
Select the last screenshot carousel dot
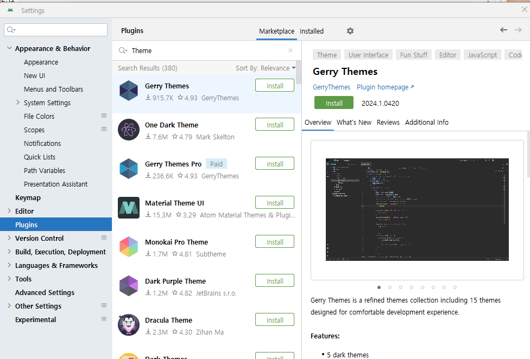(x=455, y=287)
